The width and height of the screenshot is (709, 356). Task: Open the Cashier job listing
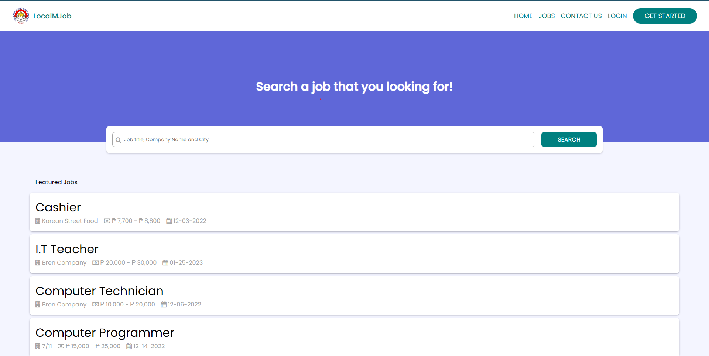point(58,207)
